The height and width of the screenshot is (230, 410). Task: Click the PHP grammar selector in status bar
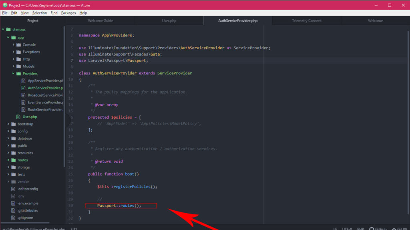pos(360,229)
